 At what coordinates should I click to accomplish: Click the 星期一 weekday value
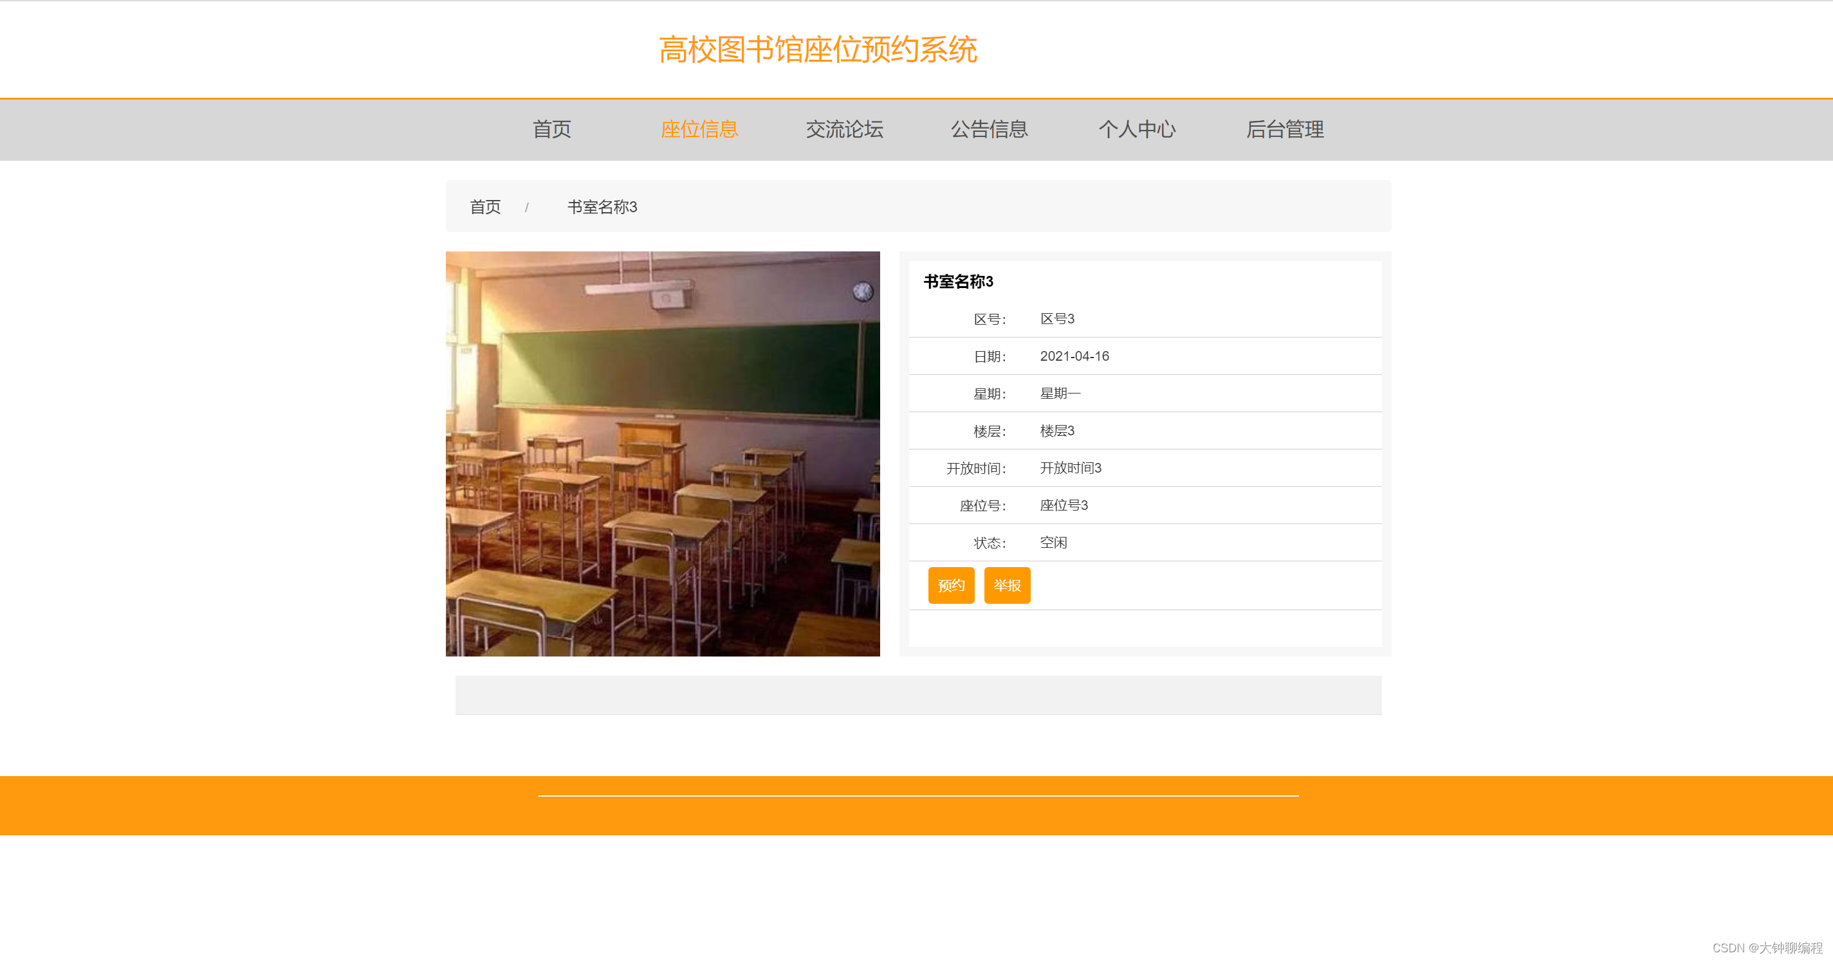1060,394
